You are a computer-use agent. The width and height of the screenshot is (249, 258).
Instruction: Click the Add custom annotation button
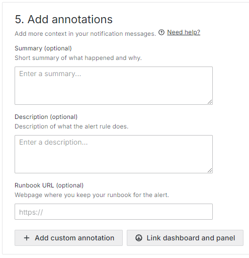[68, 238]
